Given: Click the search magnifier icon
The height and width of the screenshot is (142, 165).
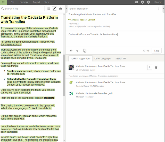Looking at the screenshot, I should click(x=3, y=9).
